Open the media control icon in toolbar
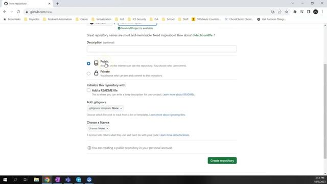The height and width of the screenshot is (184, 327). (302, 12)
